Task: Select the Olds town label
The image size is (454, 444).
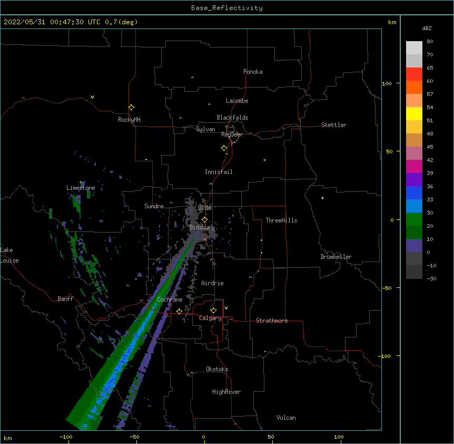Action: 204,208
